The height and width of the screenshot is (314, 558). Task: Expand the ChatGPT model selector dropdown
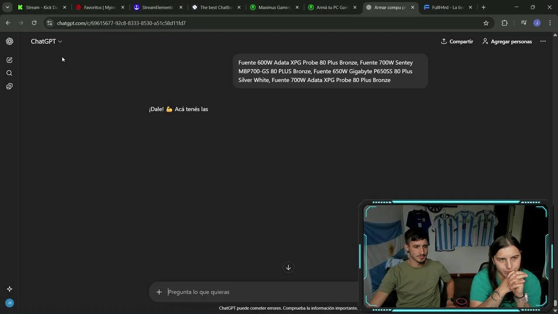pos(46,41)
